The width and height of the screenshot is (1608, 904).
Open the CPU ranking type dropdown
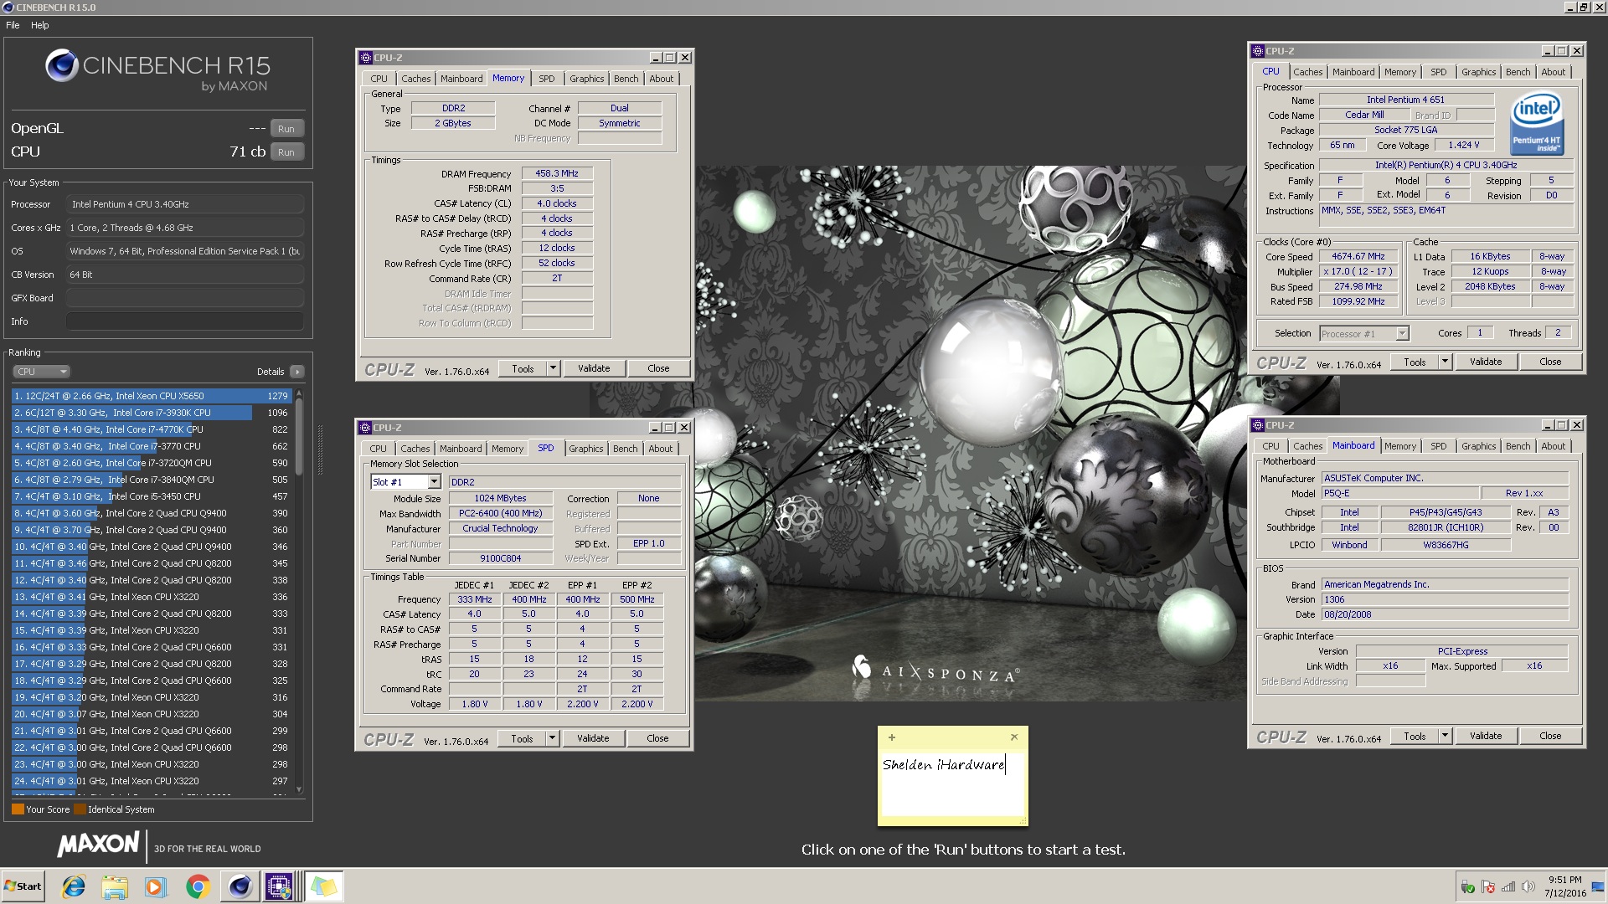(x=41, y=372)
